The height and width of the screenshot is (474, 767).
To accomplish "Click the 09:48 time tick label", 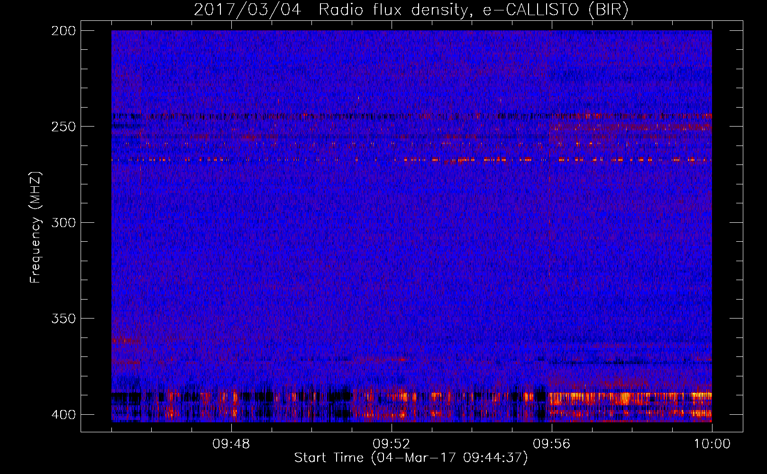I will 231,444.
